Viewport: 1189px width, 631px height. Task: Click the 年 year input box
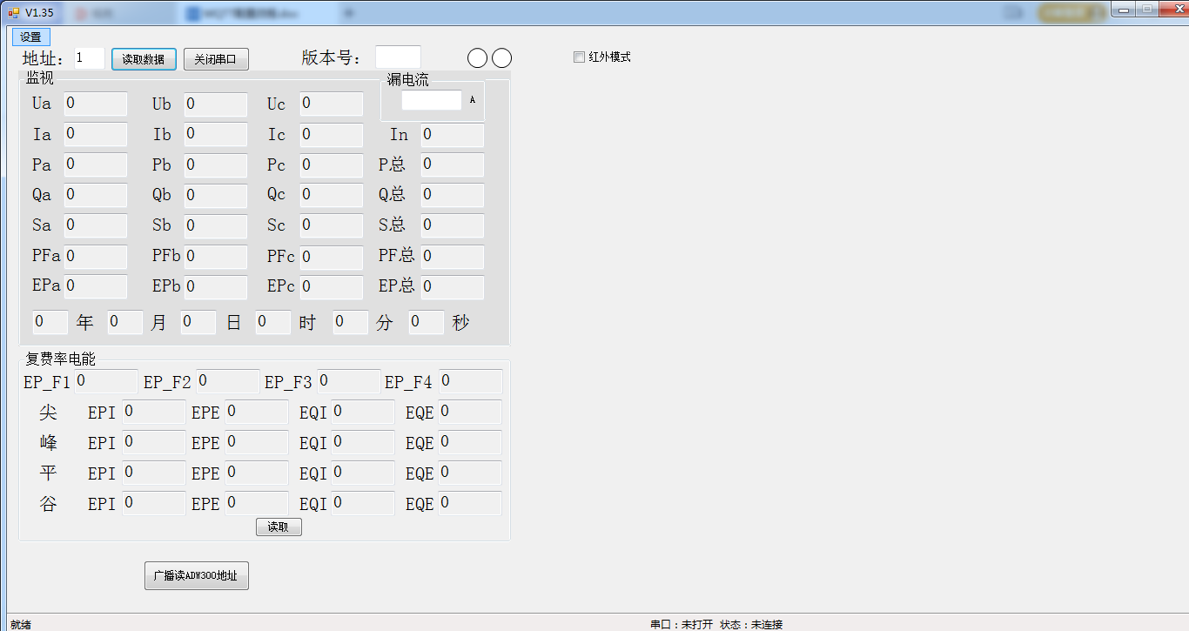point(50,322)
